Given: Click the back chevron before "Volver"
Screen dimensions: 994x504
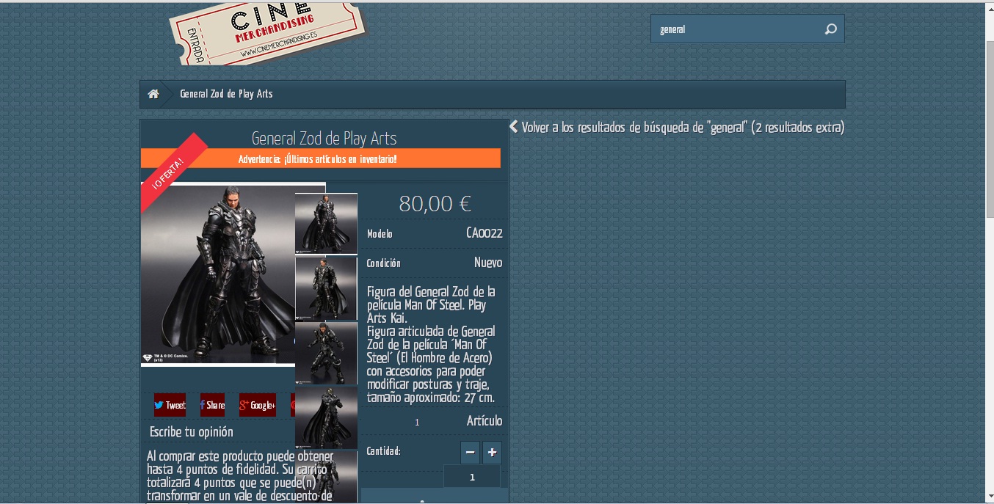Looking at the screenshot, I should tap(514, 126).
